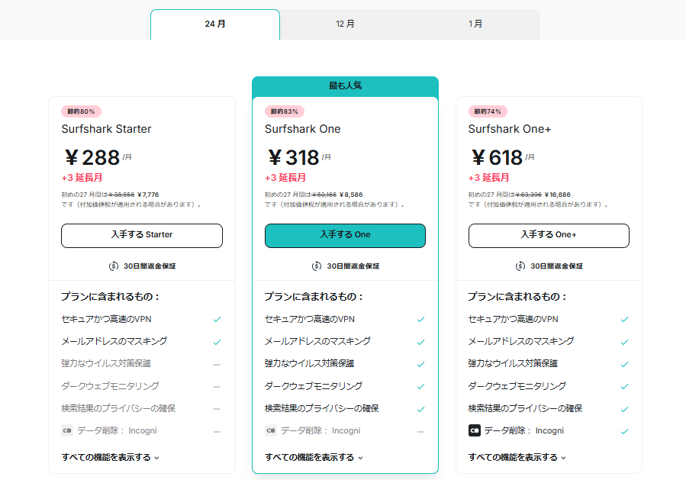Viewport: 686px width, 480px height.
Task: Click the 節約83% savings badge
Action: tap(285, 111)
